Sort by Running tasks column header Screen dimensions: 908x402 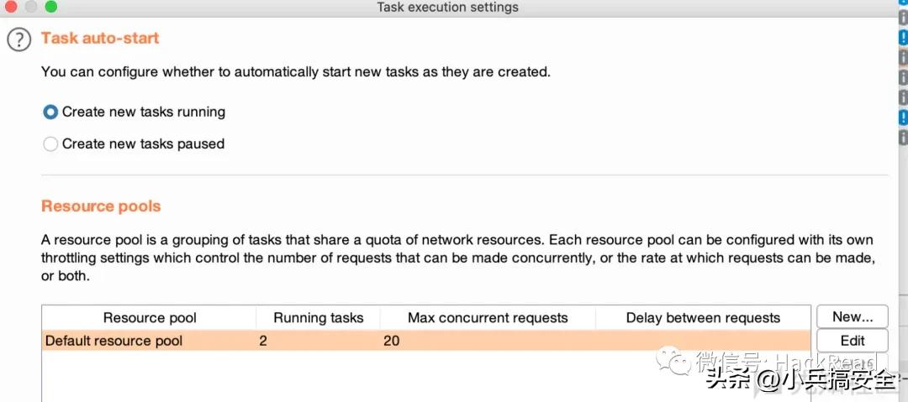coord(318,317)
